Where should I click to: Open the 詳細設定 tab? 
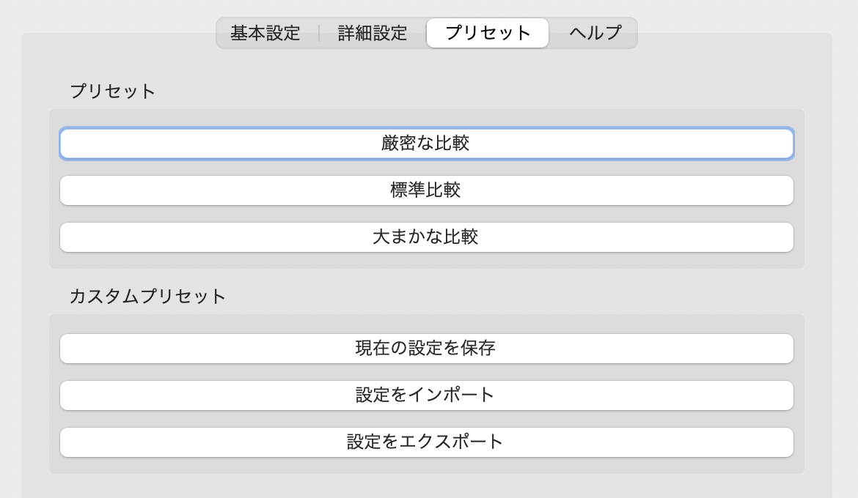(373, 33)
